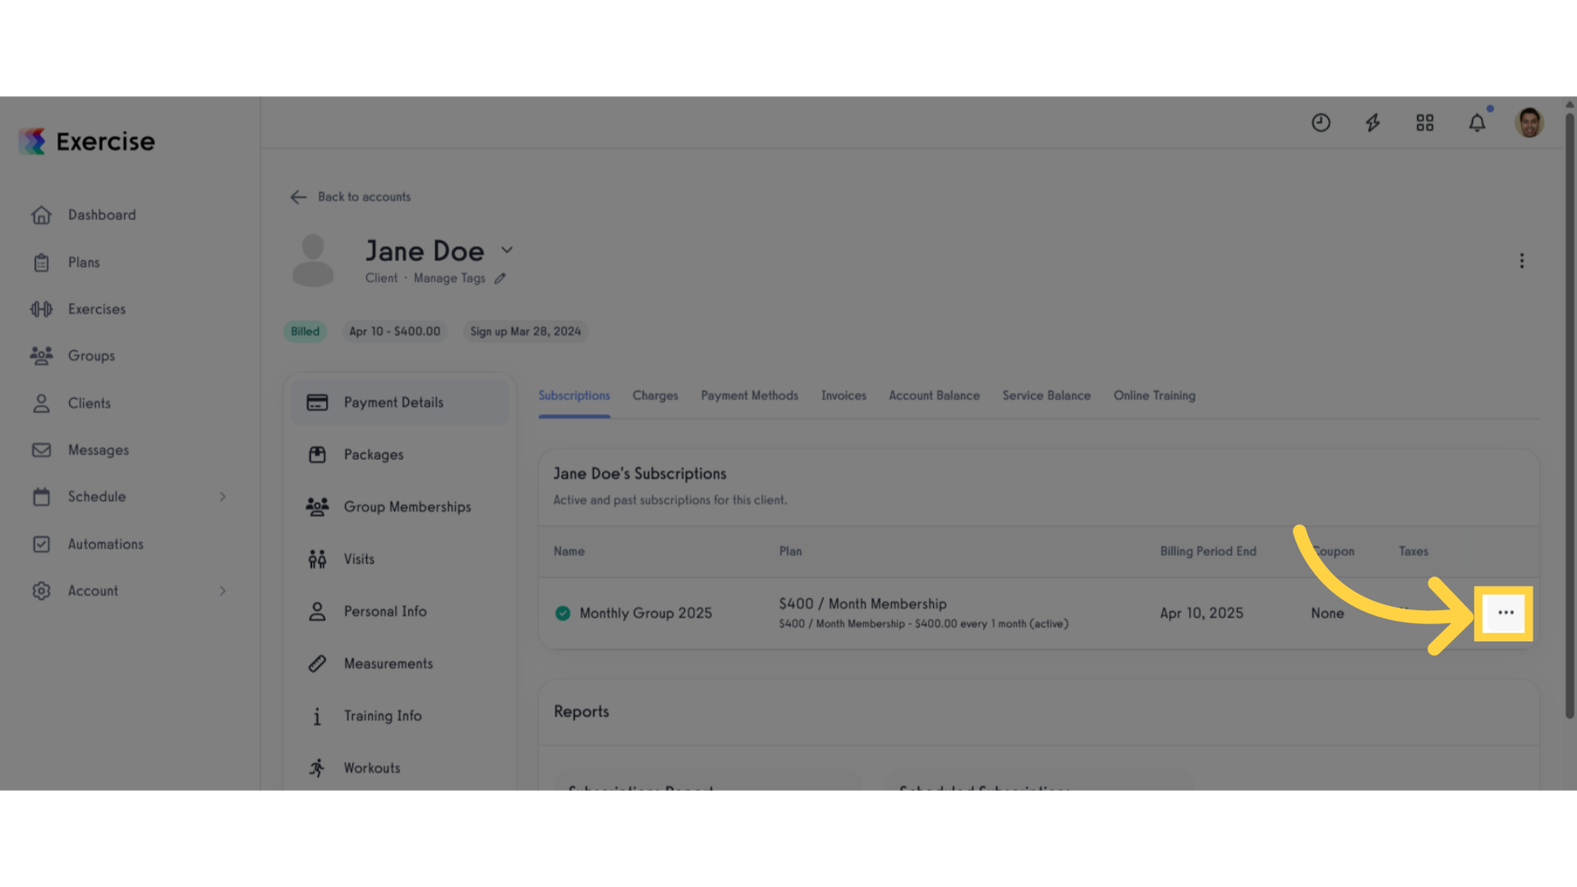Open the Monthly Group 2025 subscription options
The image size is (1577, 887).
(x=1505, y=613)
